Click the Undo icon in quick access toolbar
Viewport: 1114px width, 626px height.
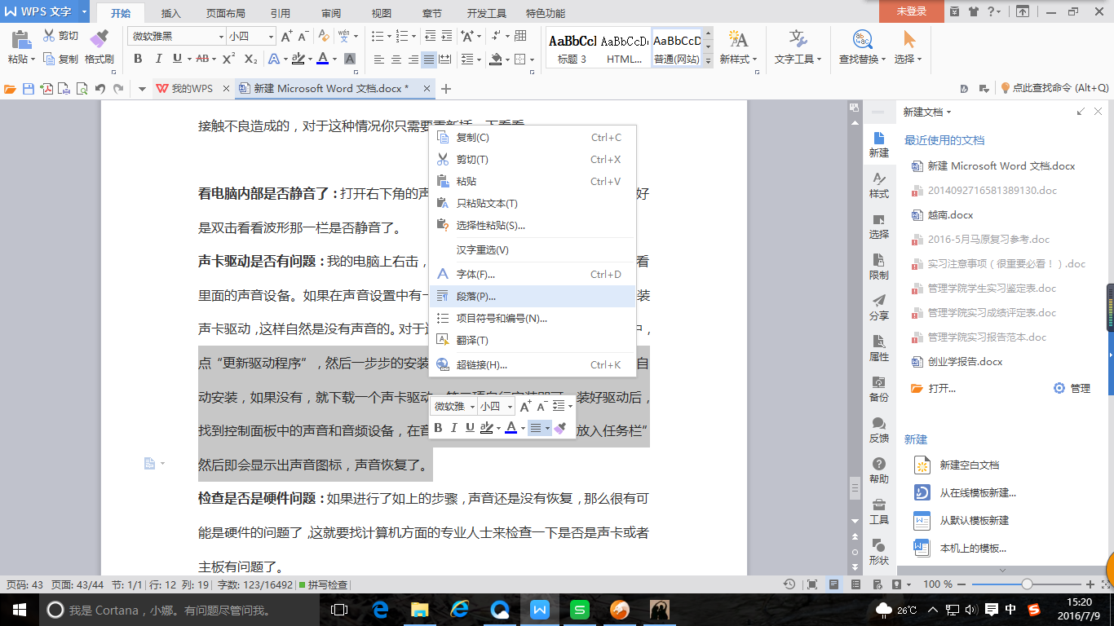[99, 89]
